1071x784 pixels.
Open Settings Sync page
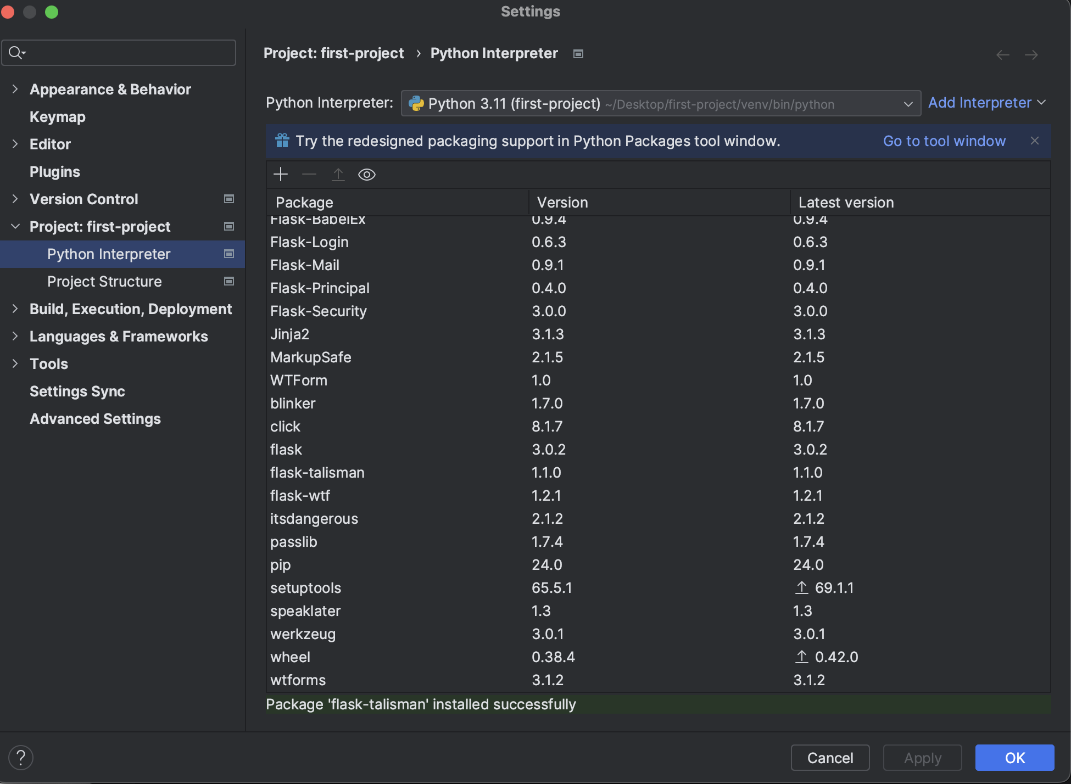click(77, 391)
